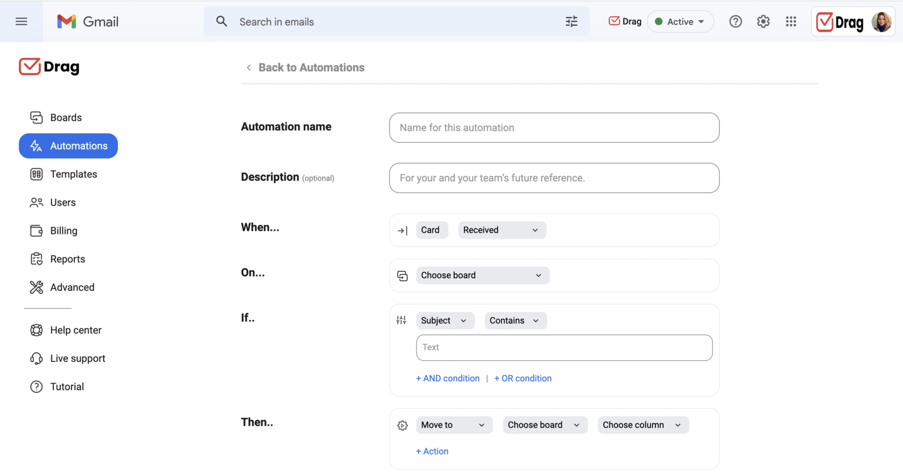The height and width of the screenshot is (476, 903).
Task: Click the Then action gear icon
Action: (402, 425)
